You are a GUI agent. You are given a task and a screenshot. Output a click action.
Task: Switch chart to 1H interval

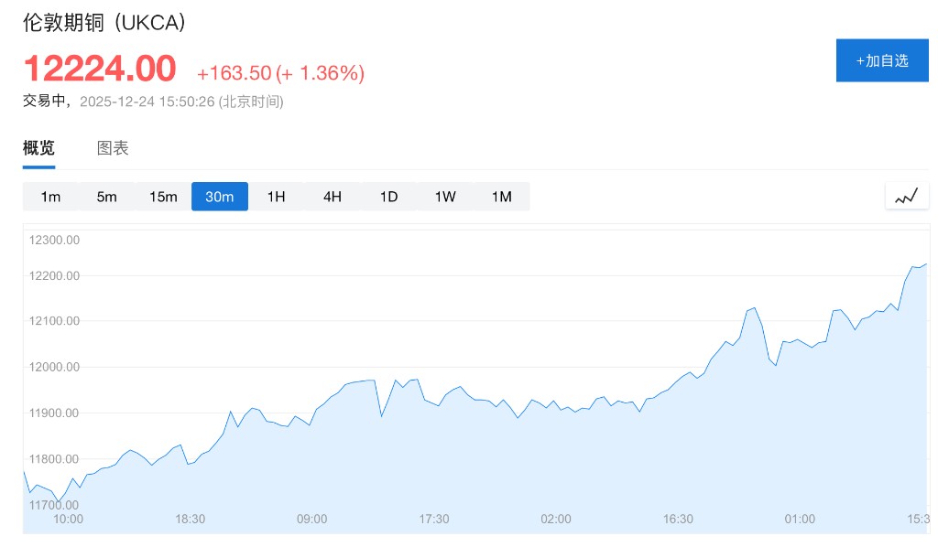point(276,197)
